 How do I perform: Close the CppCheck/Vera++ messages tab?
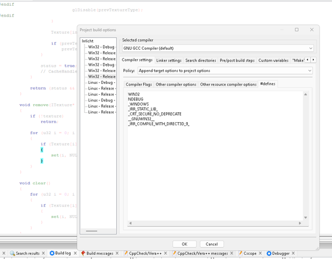[232, 253]
